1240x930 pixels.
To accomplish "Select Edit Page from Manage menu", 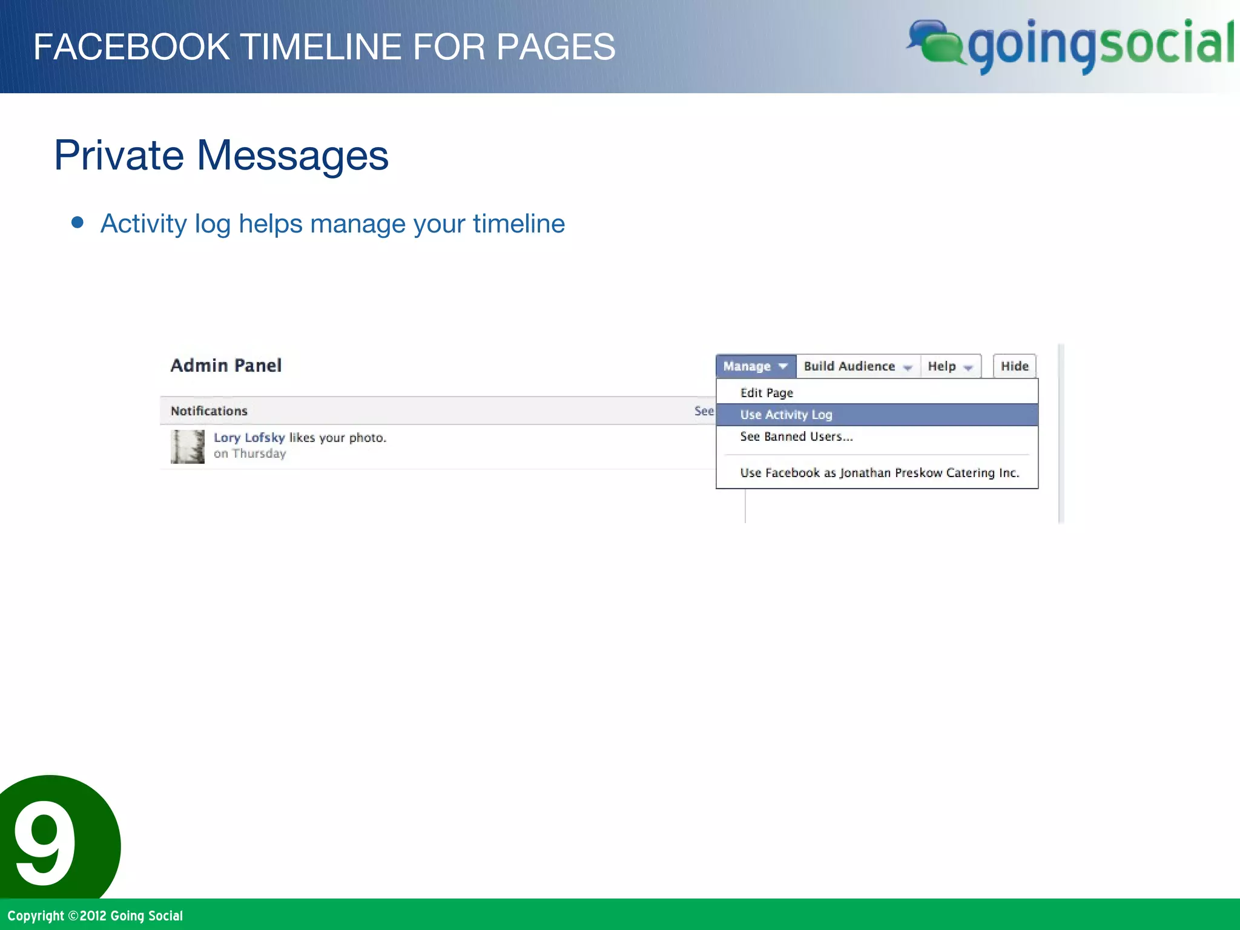I will pos(877,393).
